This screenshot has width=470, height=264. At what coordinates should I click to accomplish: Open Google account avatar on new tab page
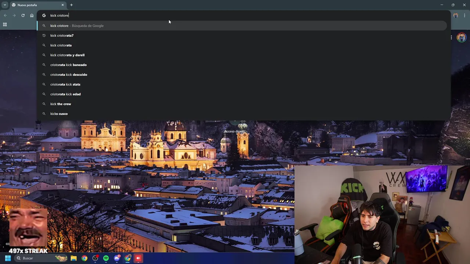coord(462,37)
